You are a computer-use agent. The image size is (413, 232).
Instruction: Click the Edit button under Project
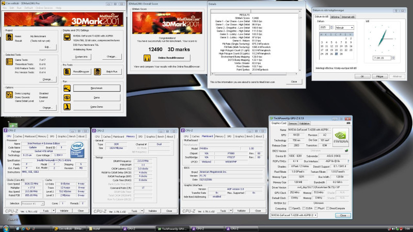click(x=47, y=47)
